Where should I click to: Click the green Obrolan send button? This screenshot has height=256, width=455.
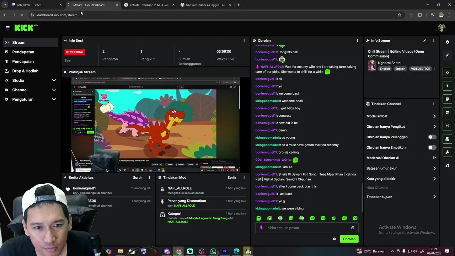[x=349, y=239]
